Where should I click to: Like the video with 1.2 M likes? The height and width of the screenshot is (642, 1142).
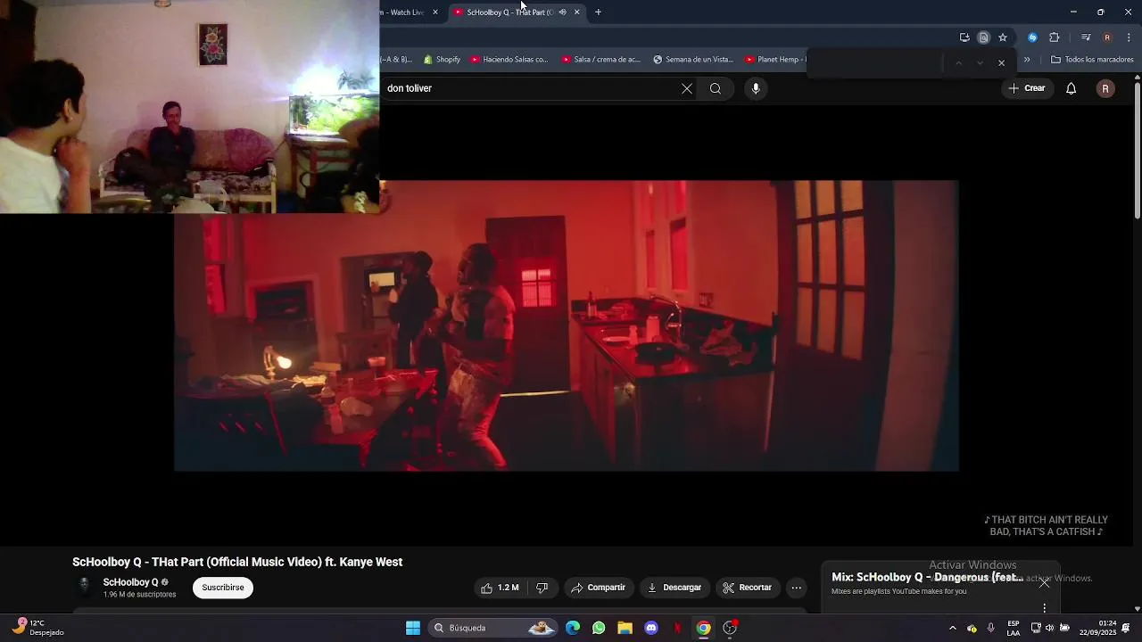pyautogui.click(x=499, y=588)
